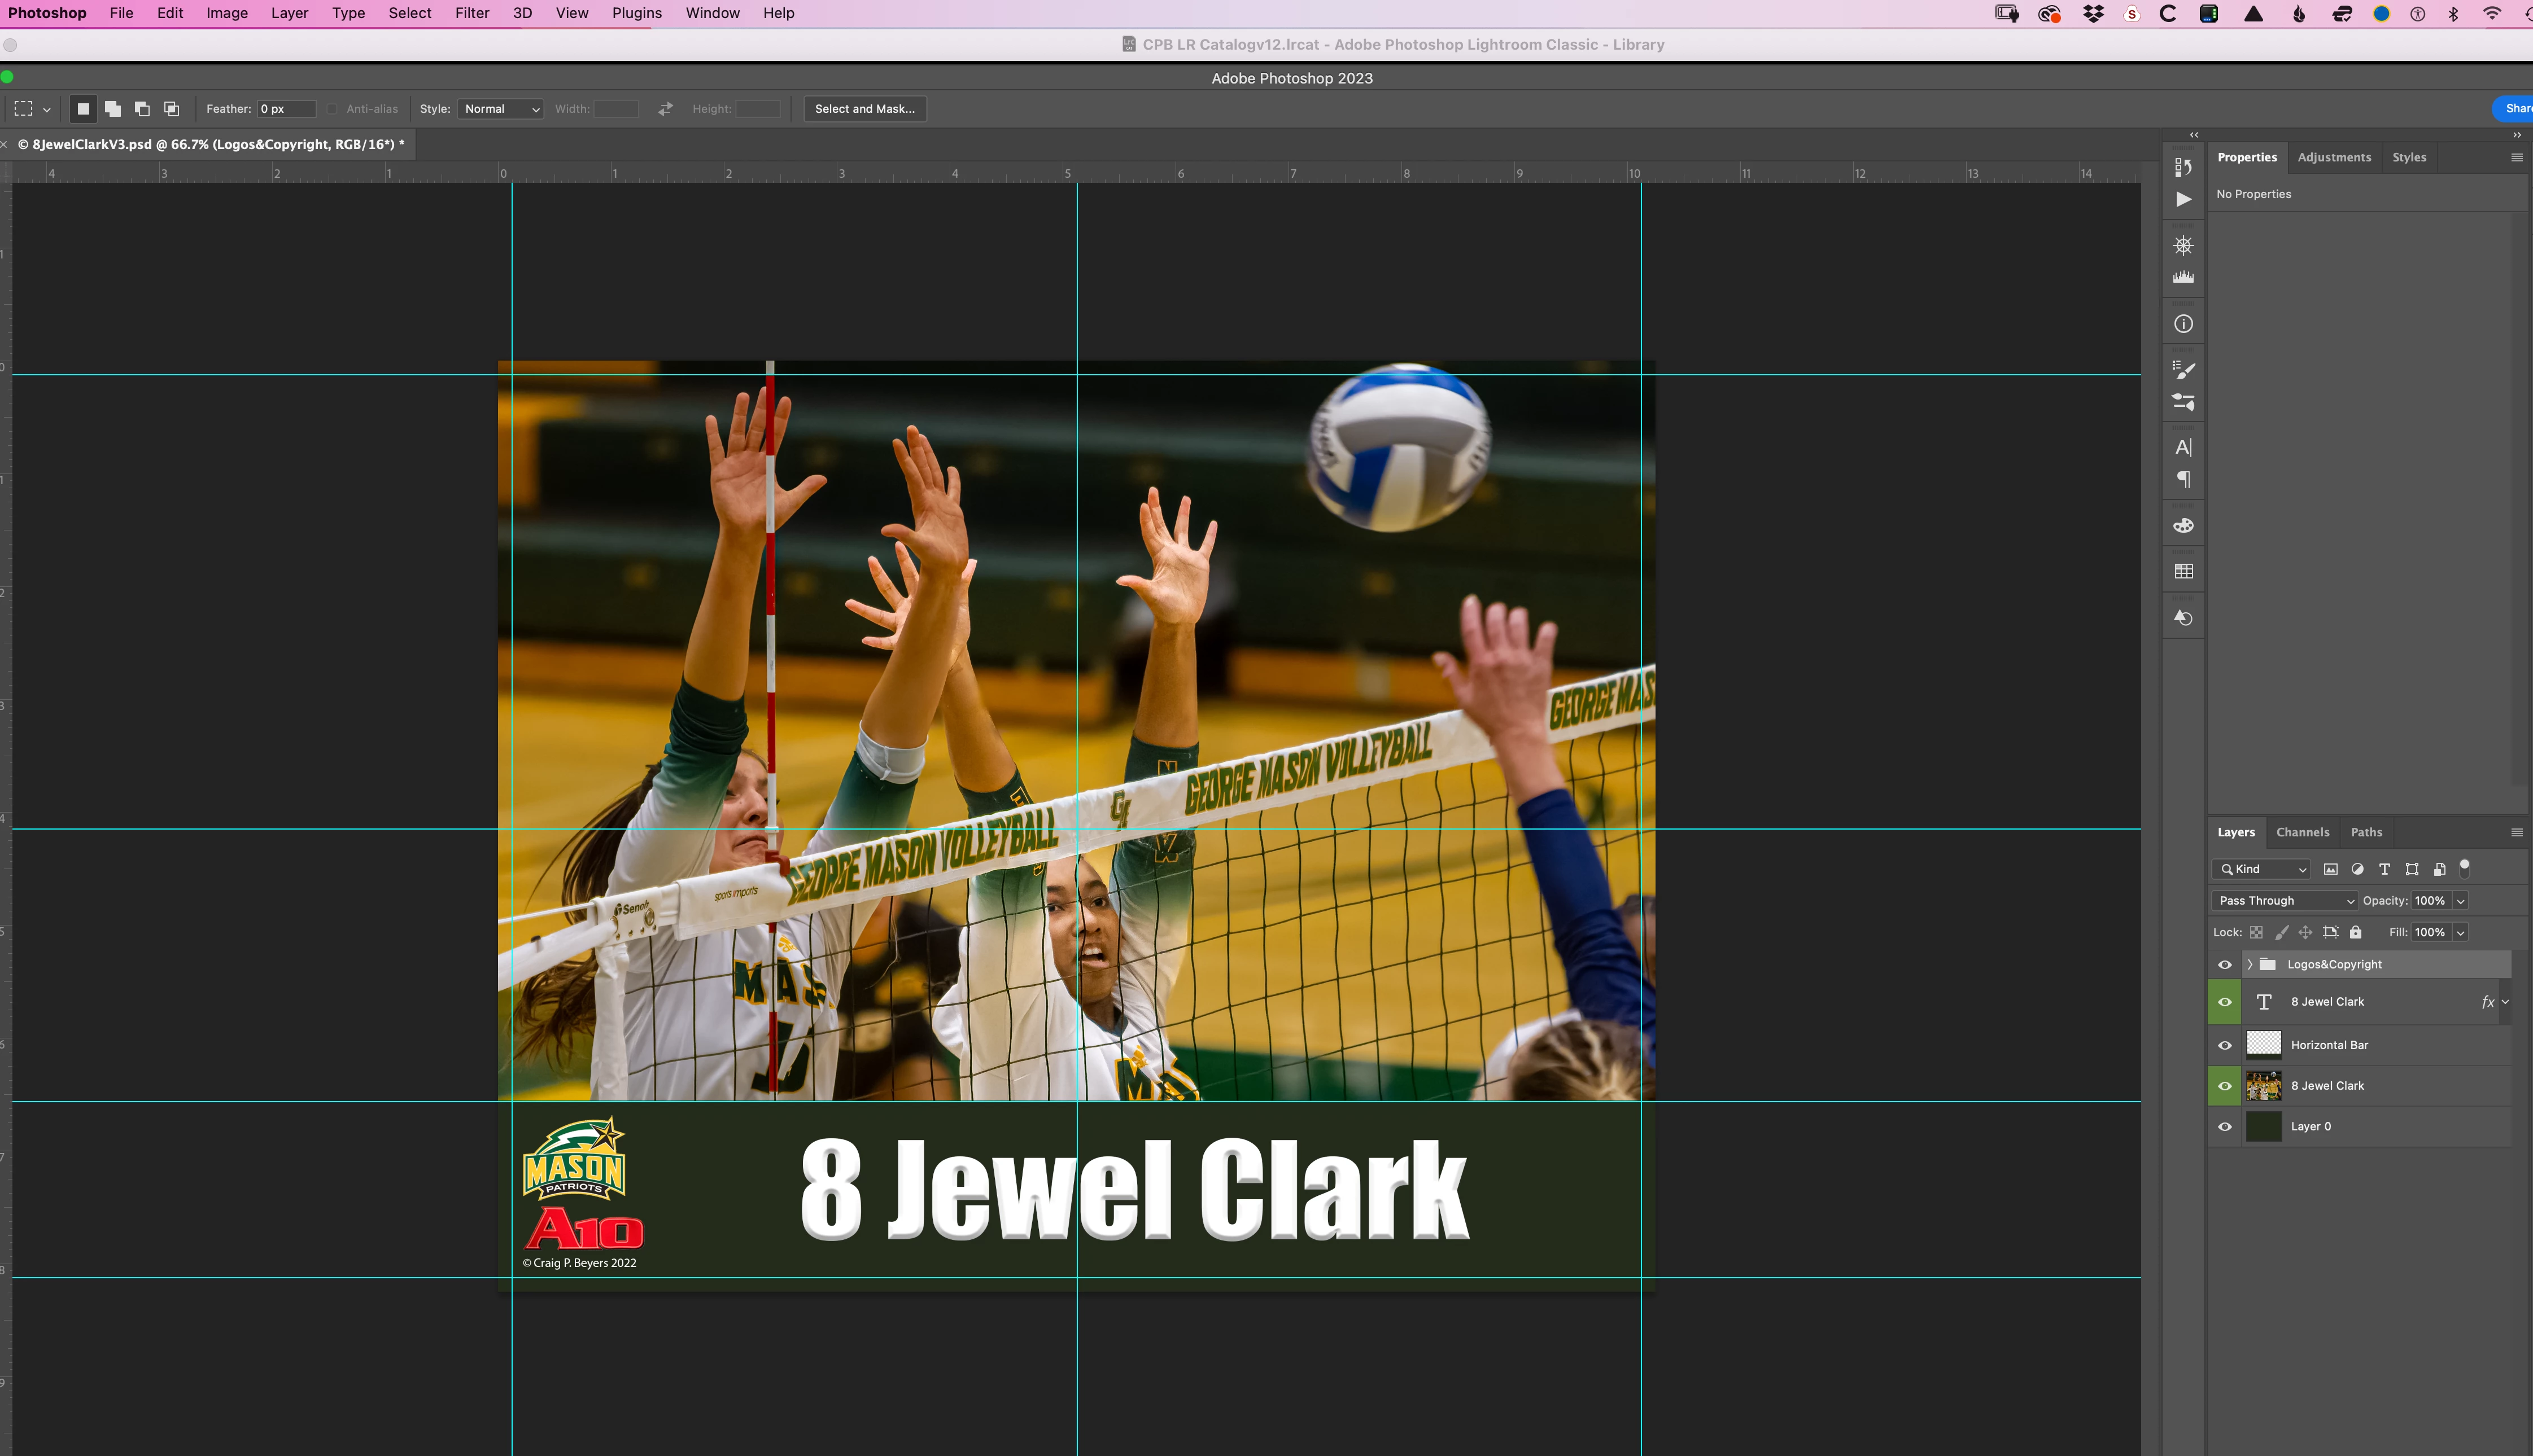Open the layer Opacity slider arrow
The image size is (2533, 1456).
(2460, 901)
